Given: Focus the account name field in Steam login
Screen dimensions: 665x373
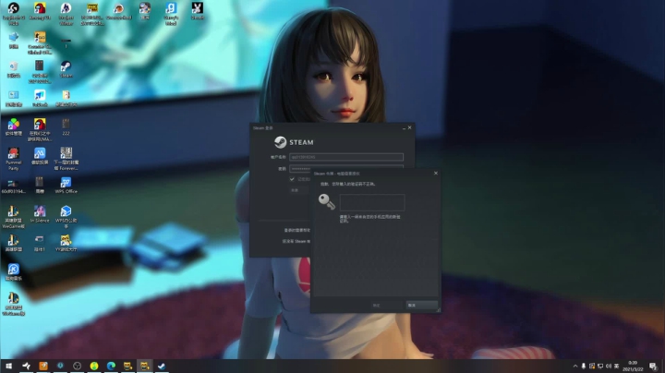Looking at the screenshot, I should tap(346, 157).
